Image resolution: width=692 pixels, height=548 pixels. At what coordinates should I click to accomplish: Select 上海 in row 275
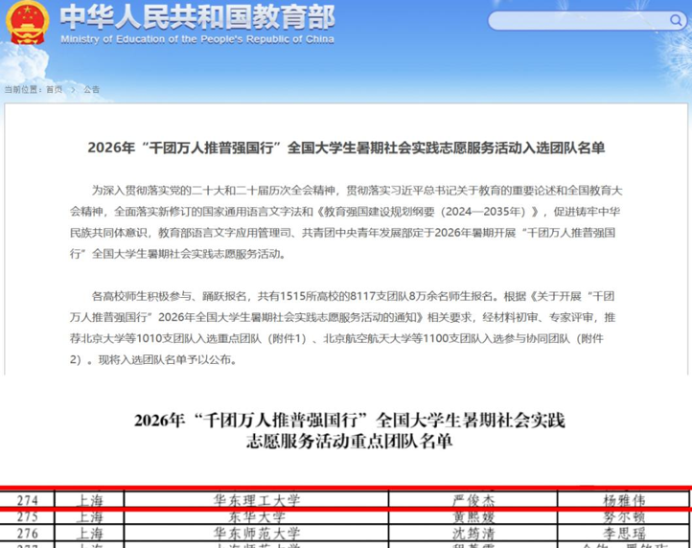pyautogui.click(x=89, y=516)
